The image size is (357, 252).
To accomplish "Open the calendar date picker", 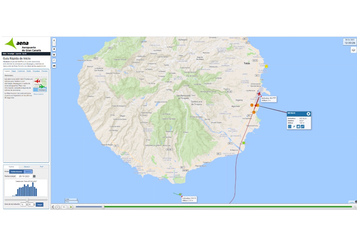I will (34, 176).
